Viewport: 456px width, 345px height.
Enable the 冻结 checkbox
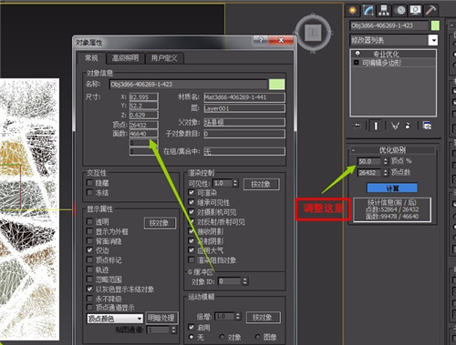89,192
